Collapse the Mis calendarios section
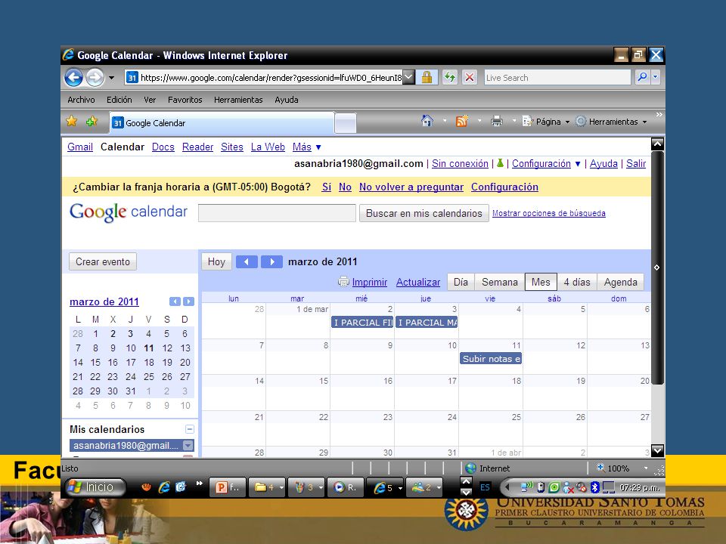 189,429
